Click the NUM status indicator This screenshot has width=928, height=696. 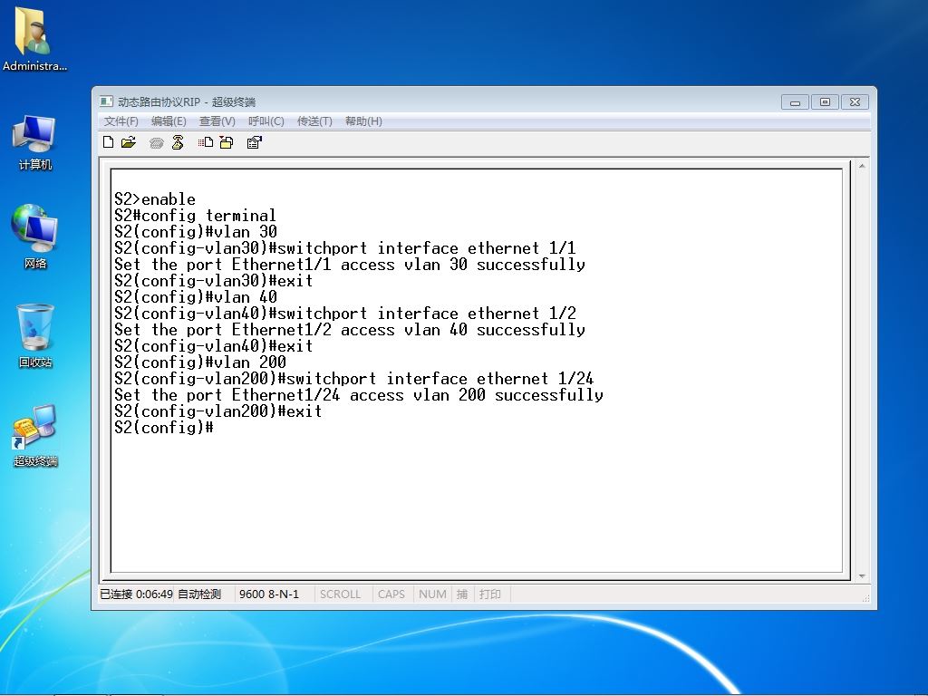pyautogui.click(x=432, y=594)
